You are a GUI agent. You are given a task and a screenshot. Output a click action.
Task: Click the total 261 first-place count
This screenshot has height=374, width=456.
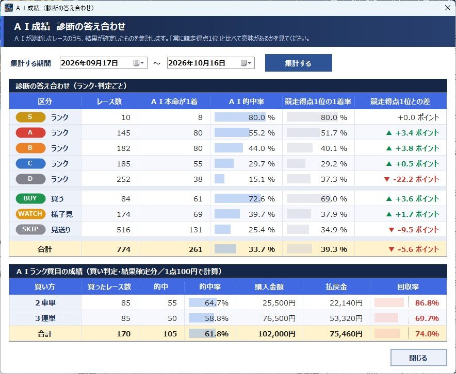click(196, 249)
